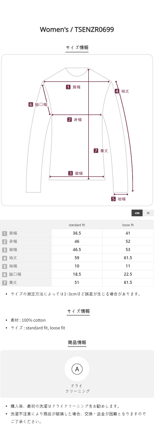Click the number 5 sleeve width badge in diagram

(113, 199)
